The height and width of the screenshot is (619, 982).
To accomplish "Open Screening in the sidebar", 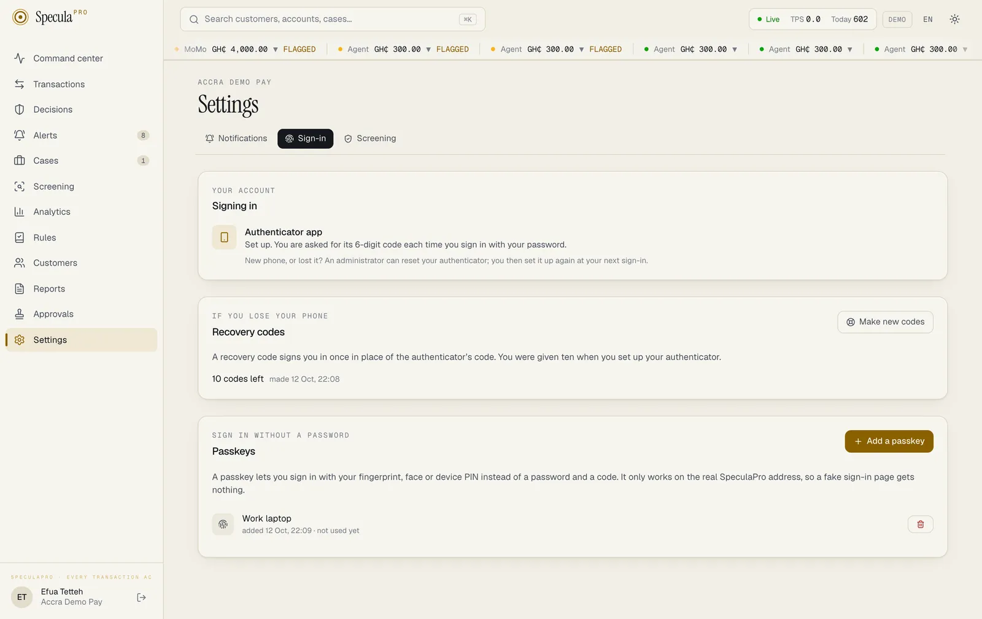I will (x=81, y=186).
